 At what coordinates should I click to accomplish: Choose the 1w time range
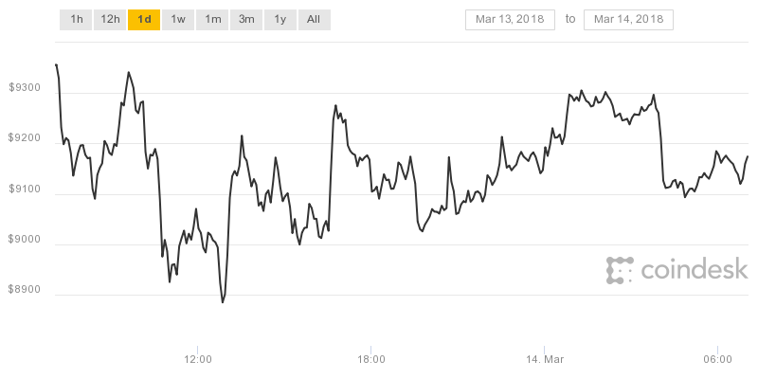178,20
